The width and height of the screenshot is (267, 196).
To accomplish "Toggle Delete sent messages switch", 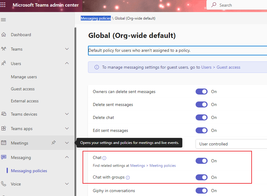I will pyautogui.click(x=201, y=104).
